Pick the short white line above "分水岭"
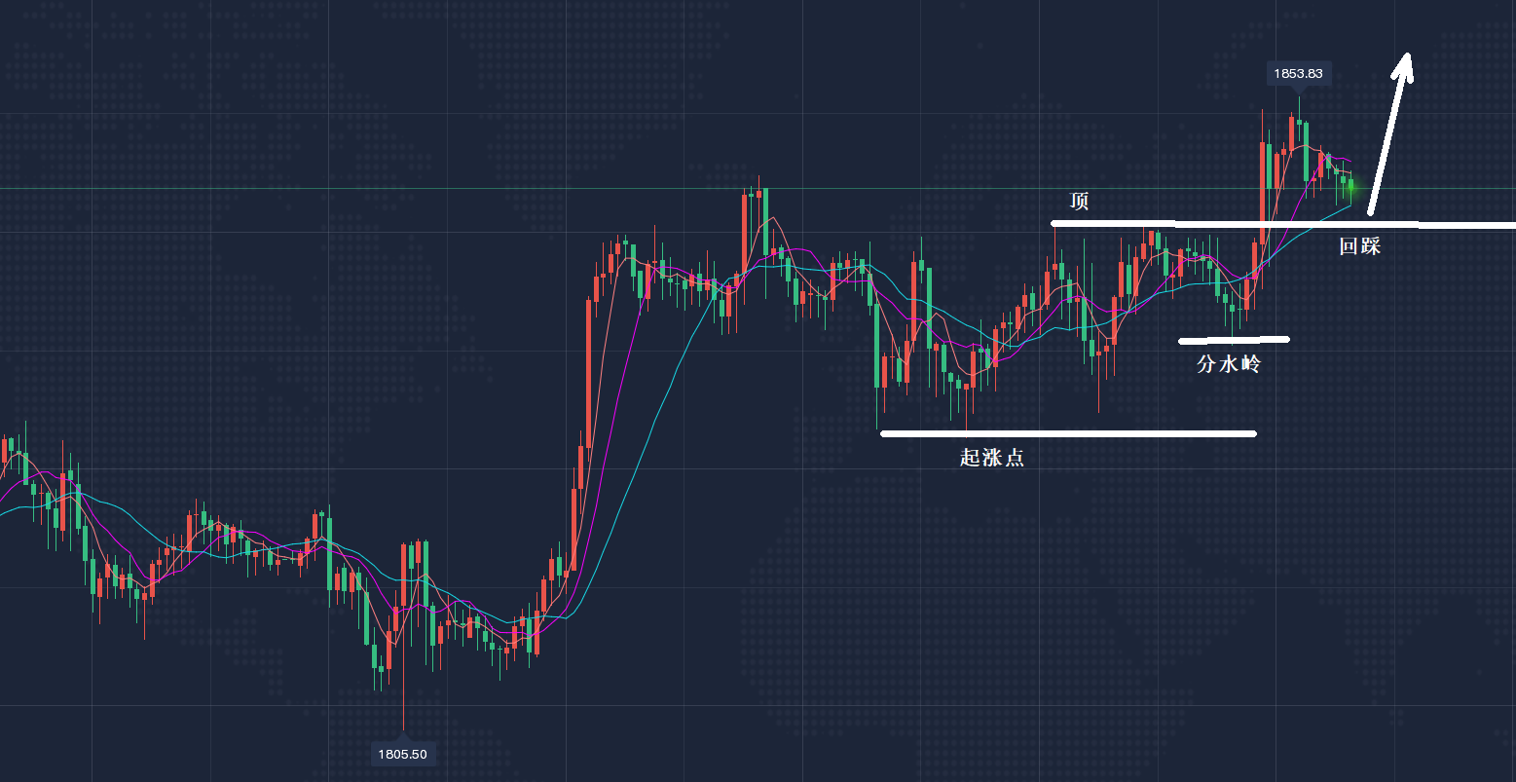 [x=1234, y=340]
